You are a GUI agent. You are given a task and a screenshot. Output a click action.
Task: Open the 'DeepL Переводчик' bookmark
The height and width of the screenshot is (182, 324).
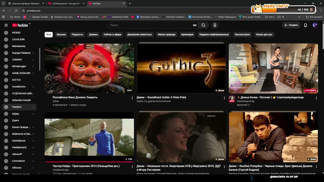(x=225, y=17)
